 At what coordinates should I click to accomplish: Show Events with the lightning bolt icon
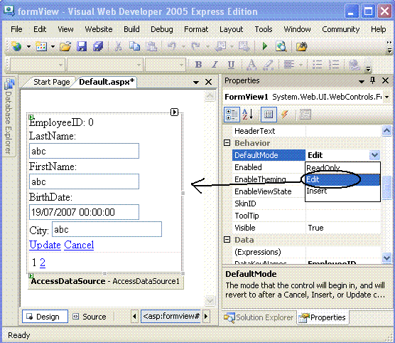pos(285,115)
